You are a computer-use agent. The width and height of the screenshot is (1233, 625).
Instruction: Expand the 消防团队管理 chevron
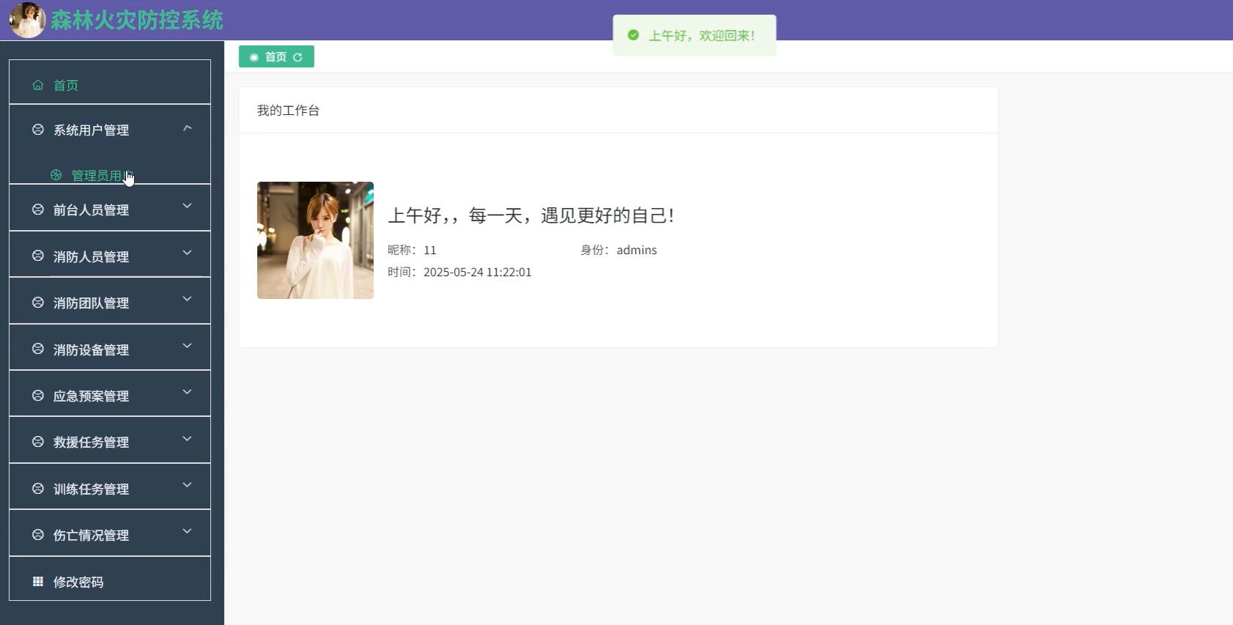[188, 299]
